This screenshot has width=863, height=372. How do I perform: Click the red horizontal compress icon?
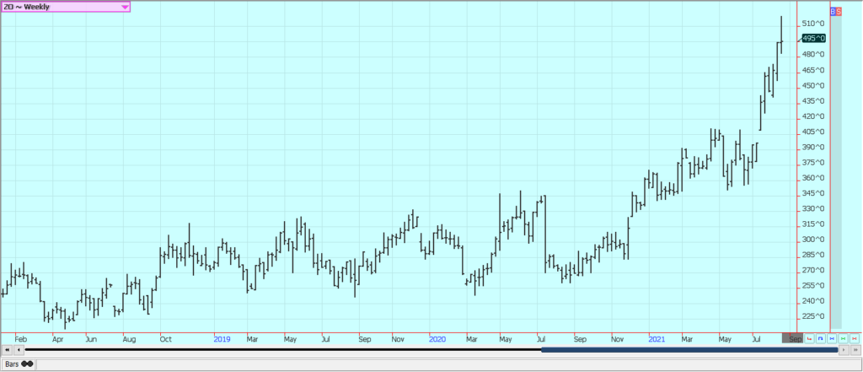[855, 338]
